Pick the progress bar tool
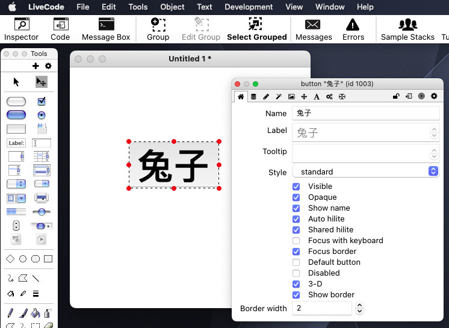Image resolution: width=449 pixels, height=328 pixels. 16,212
